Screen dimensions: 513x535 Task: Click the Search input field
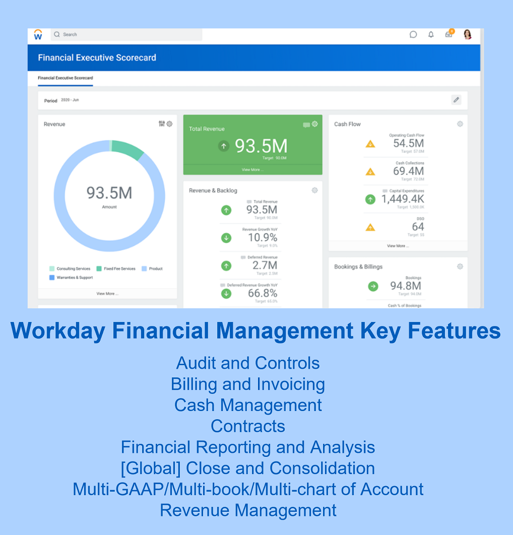tap(126, 34)
